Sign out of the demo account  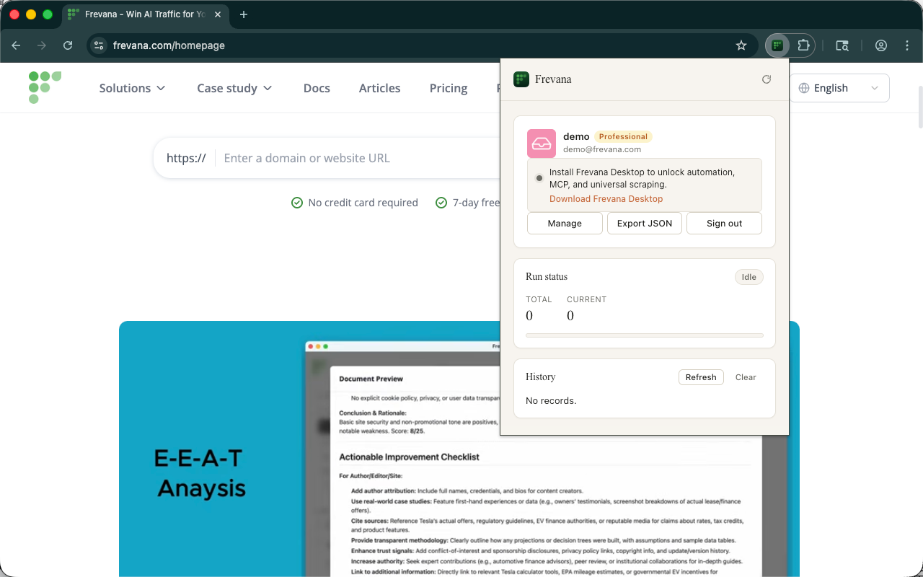pyautogui.click(x=724, y=224)
